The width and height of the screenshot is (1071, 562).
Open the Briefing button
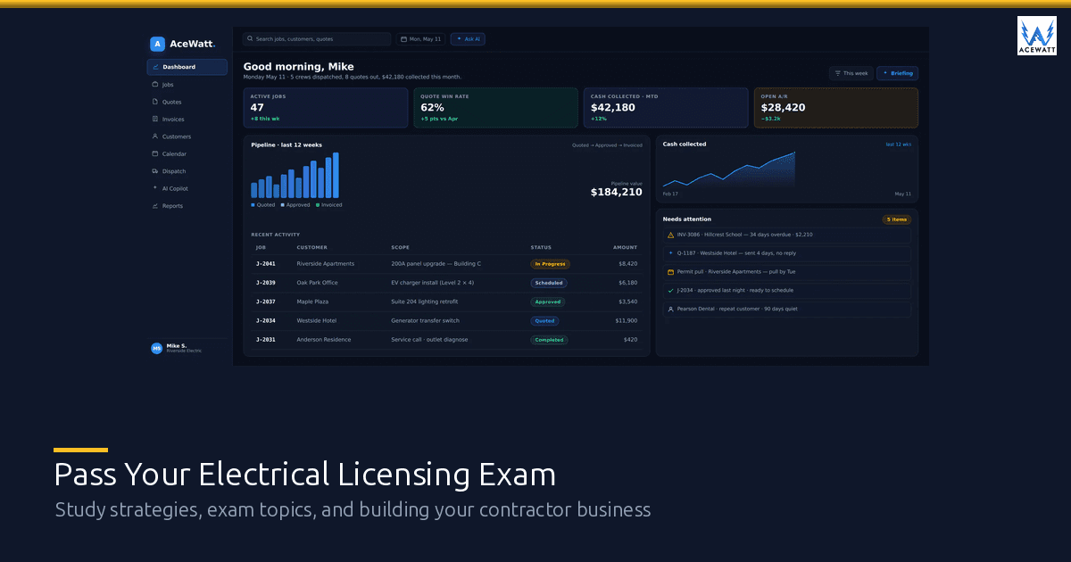[897, 73]
